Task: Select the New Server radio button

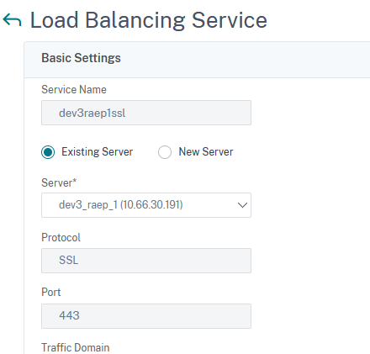Action: (x=165, y=152)
